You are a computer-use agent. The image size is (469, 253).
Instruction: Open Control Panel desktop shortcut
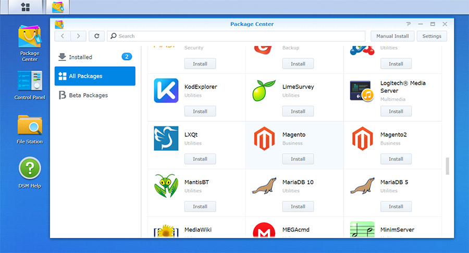pos(30,85)
